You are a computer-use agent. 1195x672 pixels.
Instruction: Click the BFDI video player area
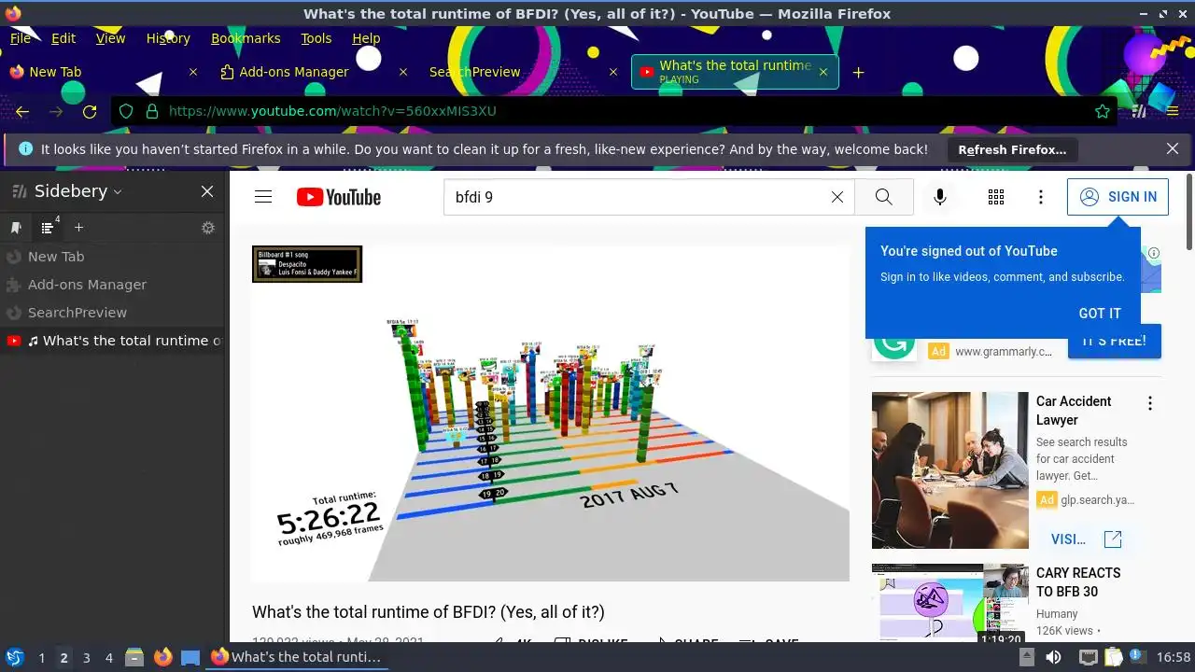click(550, 413)
